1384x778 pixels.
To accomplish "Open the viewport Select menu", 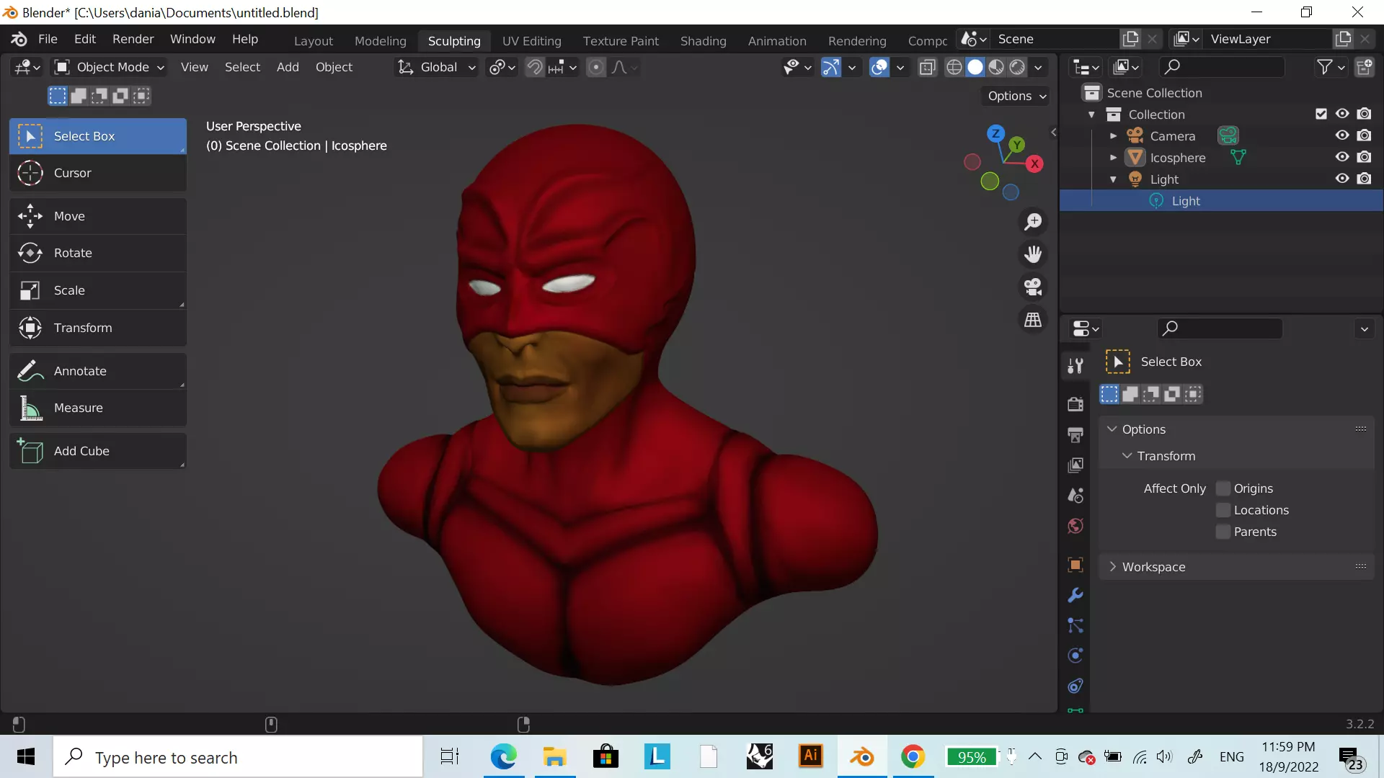I will [242, 67].
